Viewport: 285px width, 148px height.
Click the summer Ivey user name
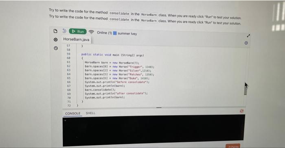[127, 34]
